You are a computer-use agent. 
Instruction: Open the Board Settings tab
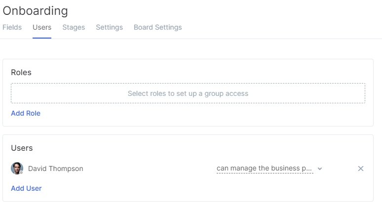point(157,27)
